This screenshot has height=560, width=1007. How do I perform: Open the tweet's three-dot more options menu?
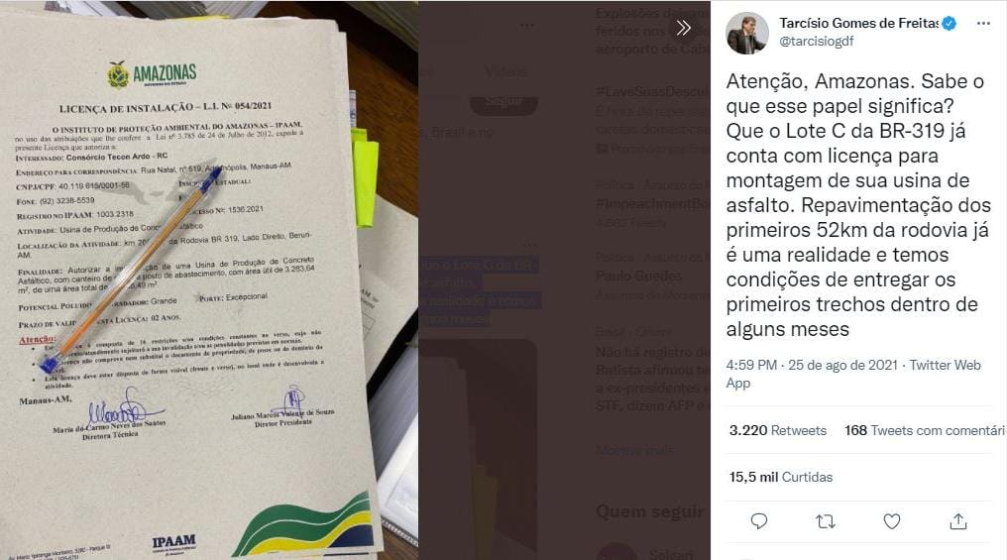tap(983, 24)
